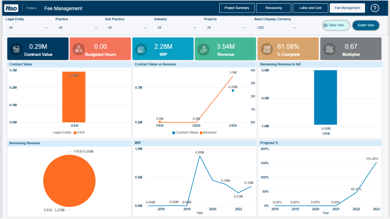The height and width of the screenshot is (219, 390).
Task: Click the Contract Value card icon
Action: [x=16, y=49]
